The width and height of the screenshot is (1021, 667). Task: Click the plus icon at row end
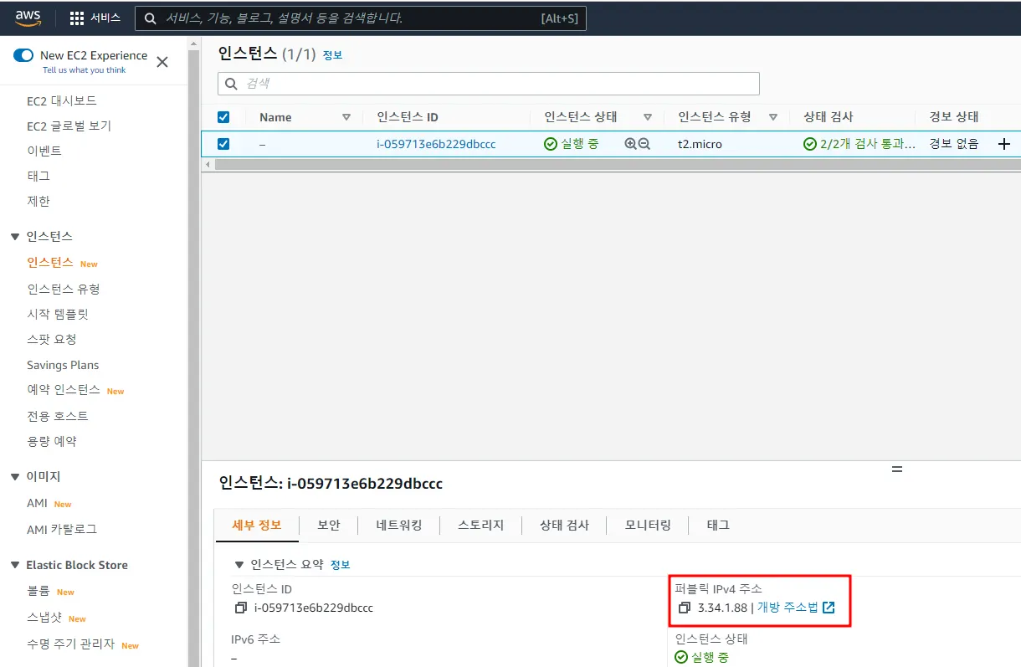(x=1004, y=144)
